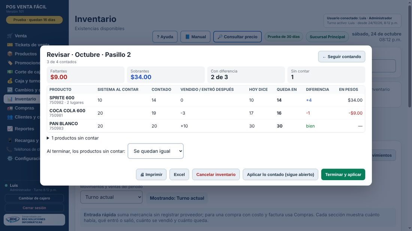412x231 pixels.
Task: Click the '-$9.00' amount in COCA COLA row
Action: [355, 113]
